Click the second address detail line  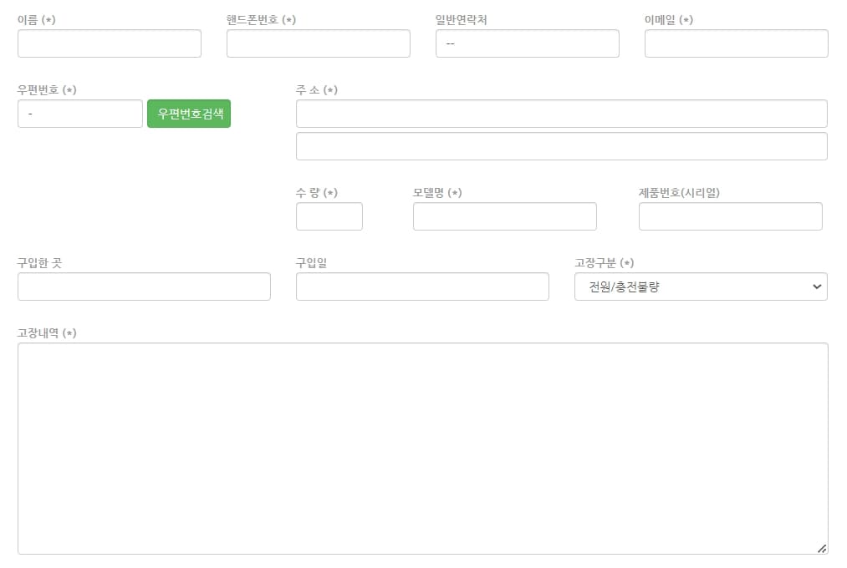560,145
